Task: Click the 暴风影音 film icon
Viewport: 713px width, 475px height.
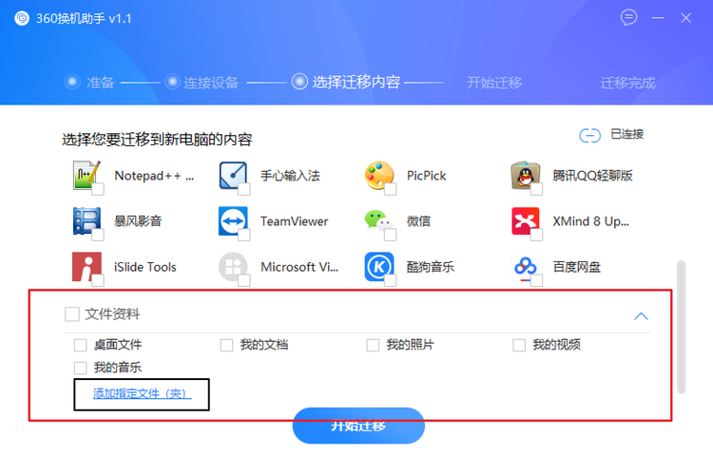Action: point(87,221)
